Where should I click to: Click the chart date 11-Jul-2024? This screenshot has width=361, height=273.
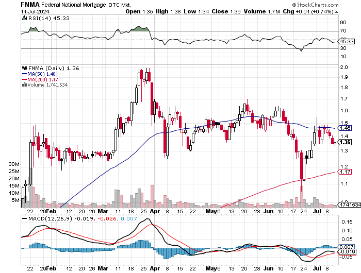35,11
